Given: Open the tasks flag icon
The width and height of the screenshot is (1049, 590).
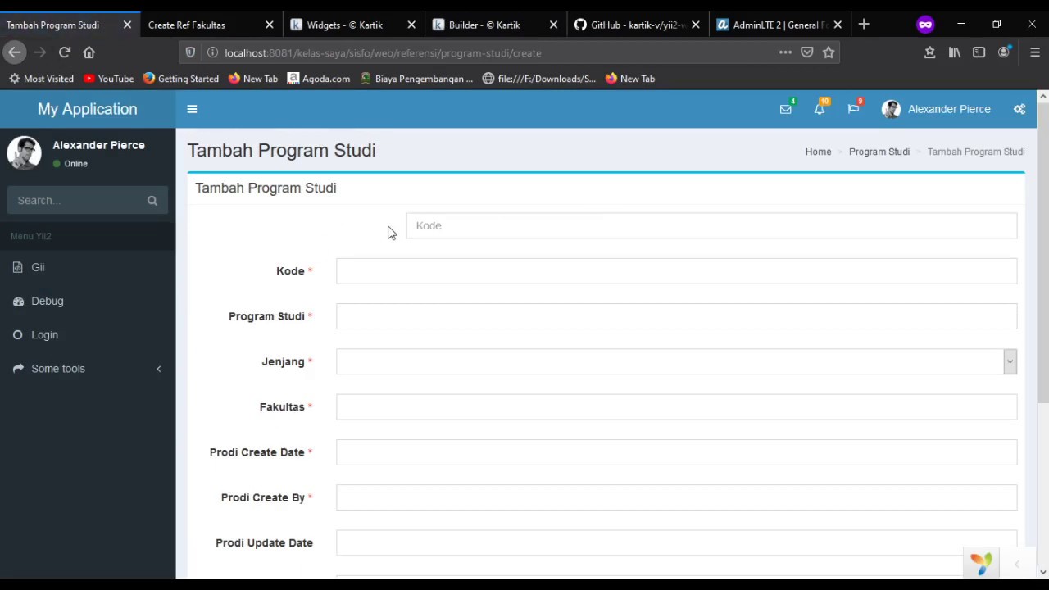Looking at the screenshot, I should (x=853, y=109).
